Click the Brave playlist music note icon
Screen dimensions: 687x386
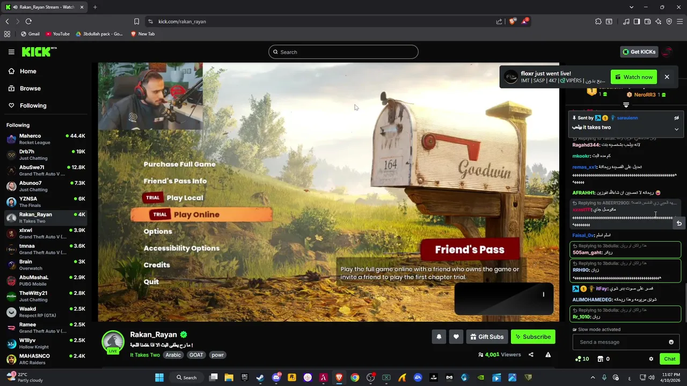pyautogui.click(x=626, y=21)
